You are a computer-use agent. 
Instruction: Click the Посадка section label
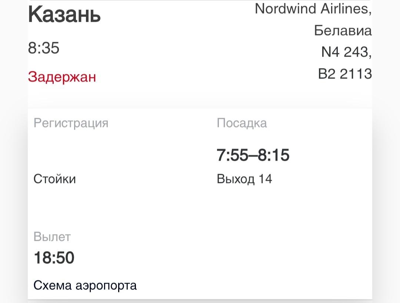241,123
